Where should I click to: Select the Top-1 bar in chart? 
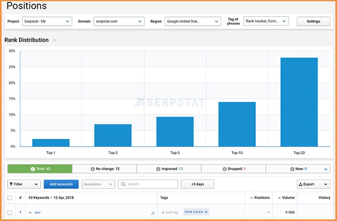coord(51,143)
